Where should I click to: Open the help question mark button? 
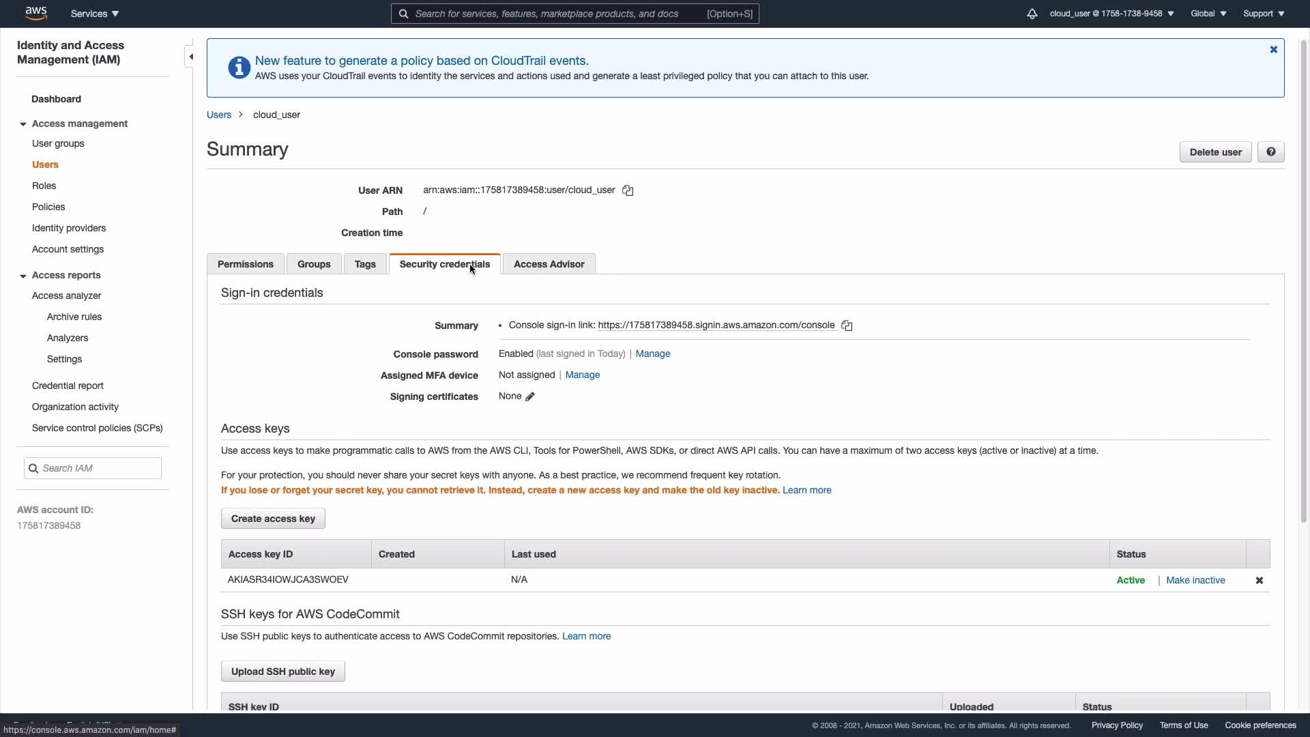[1270, 152]
